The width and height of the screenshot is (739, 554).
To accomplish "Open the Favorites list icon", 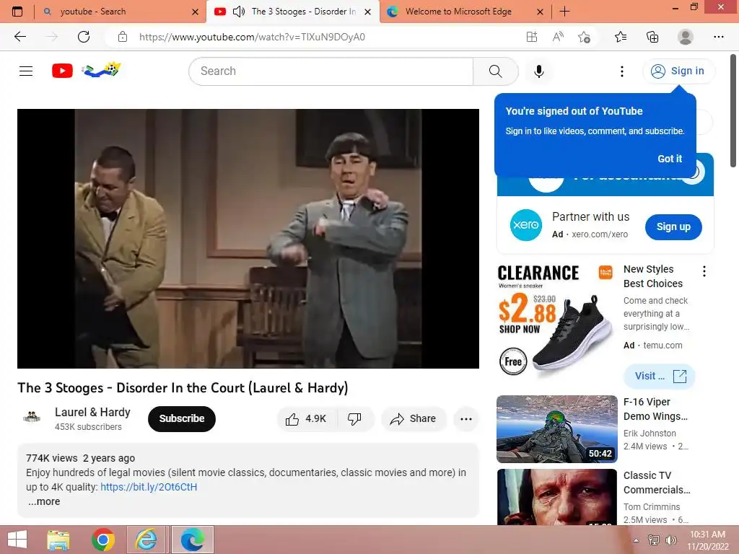I will 621,37.
